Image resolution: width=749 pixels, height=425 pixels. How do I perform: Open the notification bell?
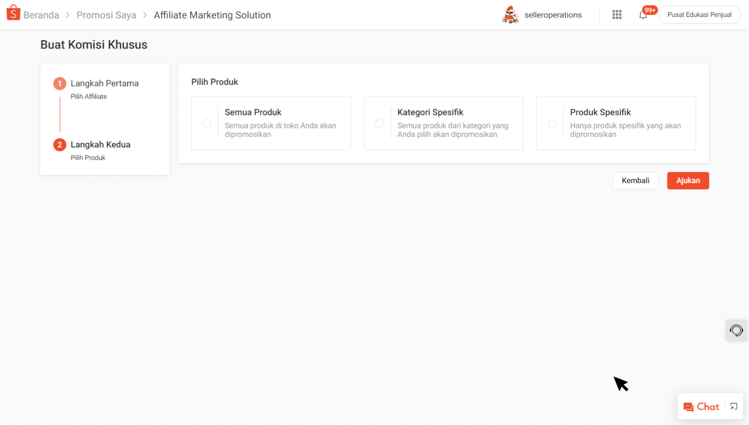(x=644, y=15)
